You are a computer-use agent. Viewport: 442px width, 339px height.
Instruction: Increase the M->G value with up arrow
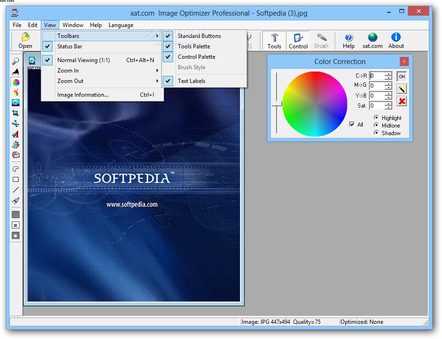click(388, 84)
